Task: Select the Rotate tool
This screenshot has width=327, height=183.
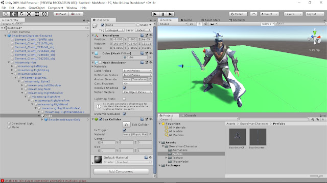Action: pos(21,14)
